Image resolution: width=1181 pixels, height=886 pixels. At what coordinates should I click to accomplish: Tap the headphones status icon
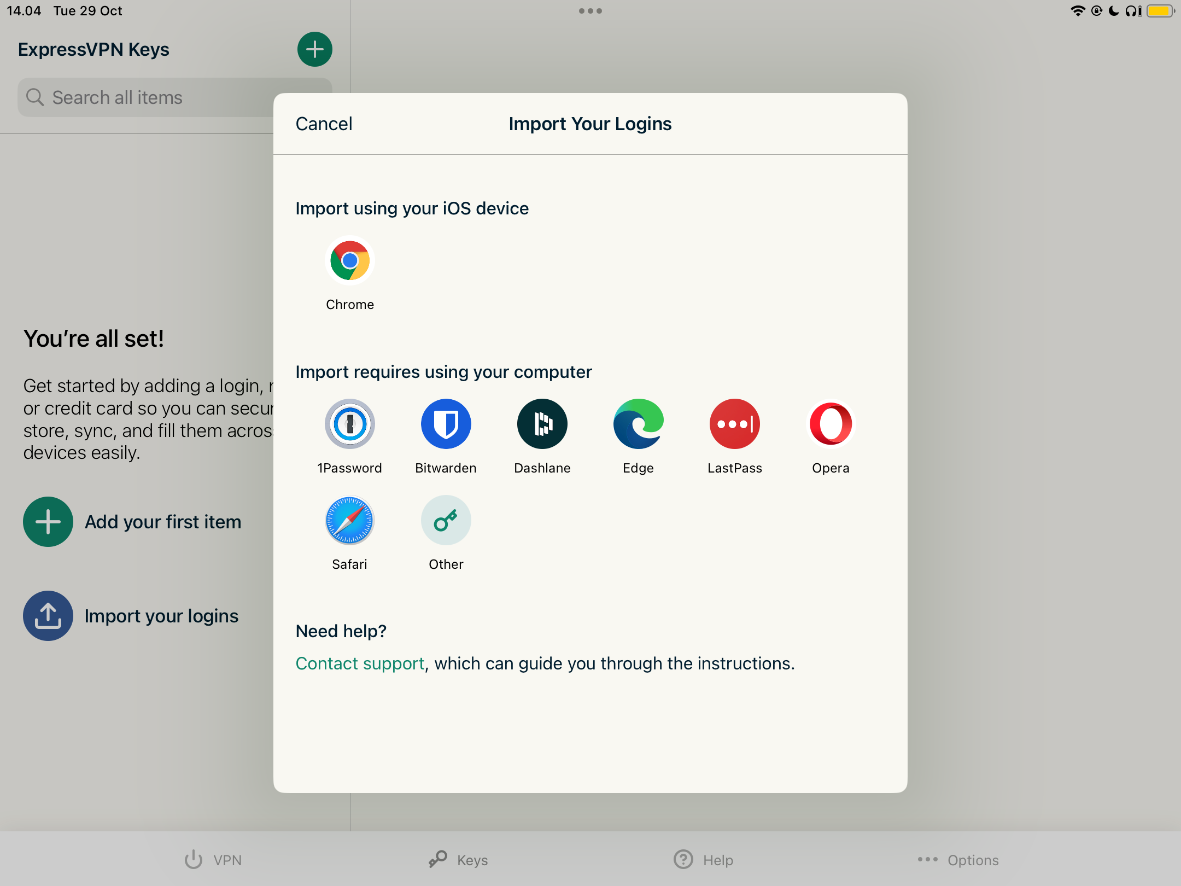click(x=1134, y=11)
